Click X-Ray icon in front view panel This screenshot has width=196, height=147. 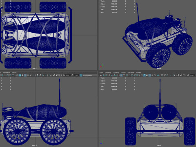[54, 75]
